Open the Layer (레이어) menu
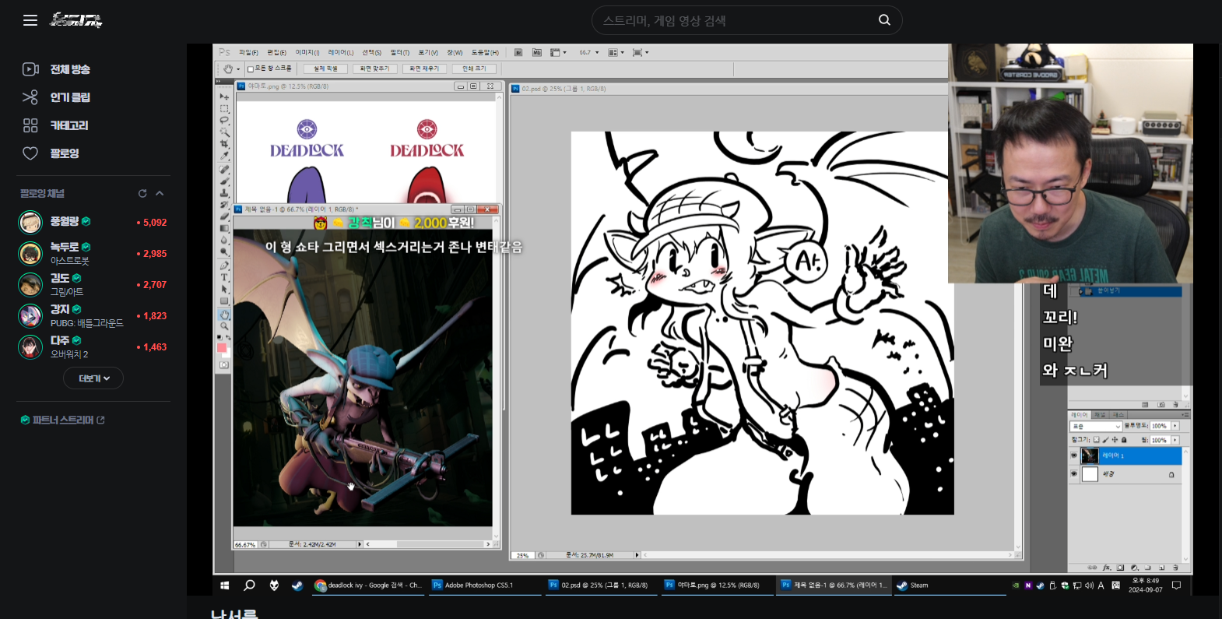Viewport: 1222px width, 619px height. [341, 52]
